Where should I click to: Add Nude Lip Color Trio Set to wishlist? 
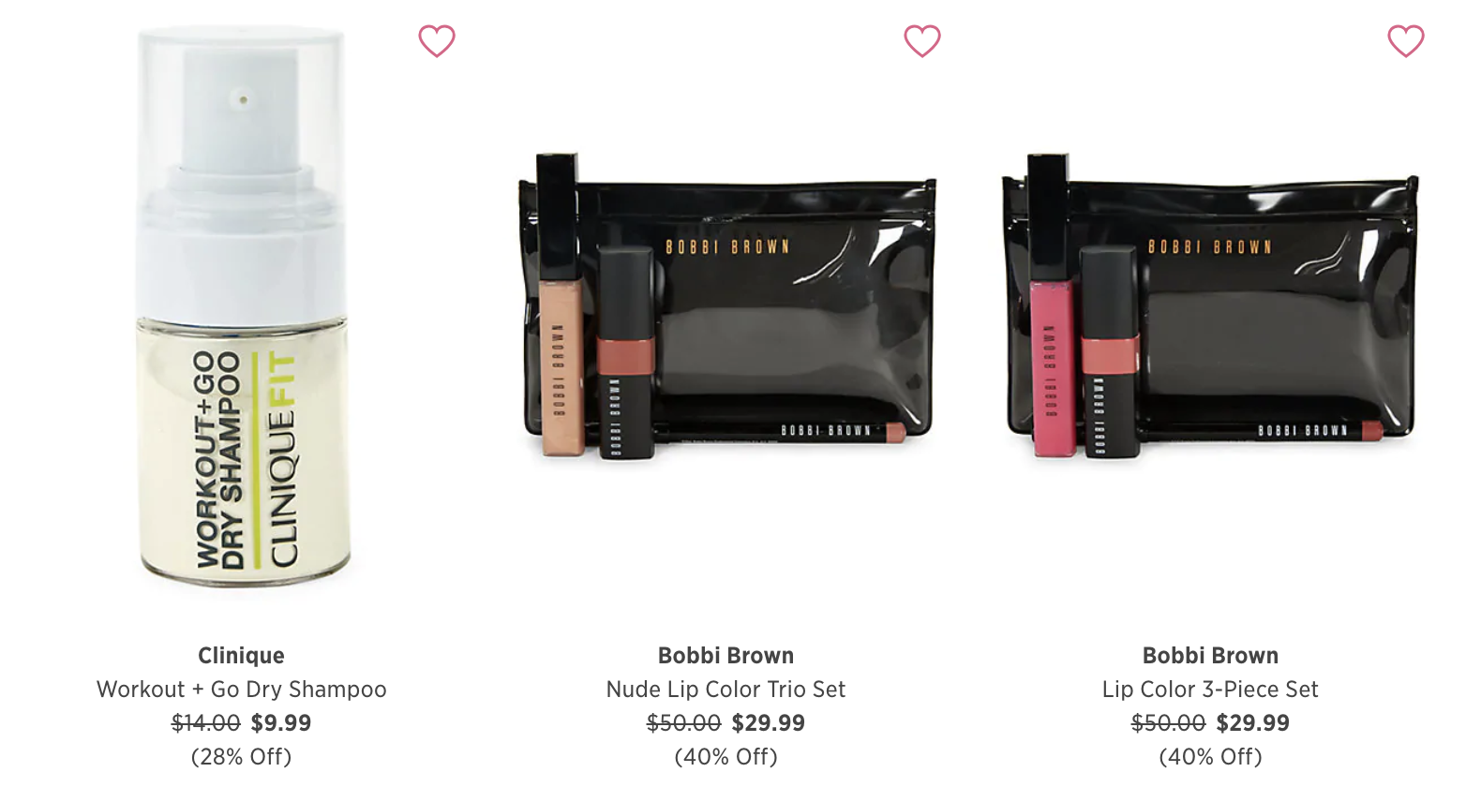pyautogui.click(x=922, y=41)
